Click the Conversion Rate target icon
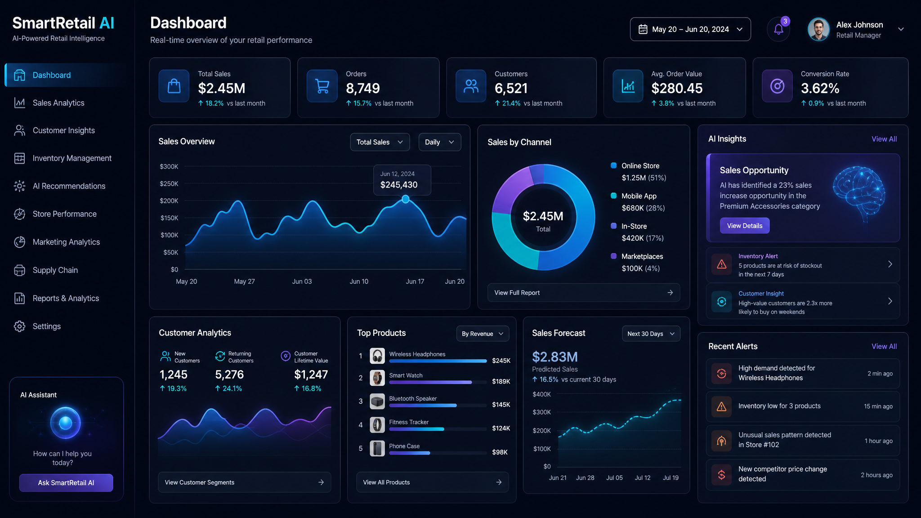 tap(777, 86)
